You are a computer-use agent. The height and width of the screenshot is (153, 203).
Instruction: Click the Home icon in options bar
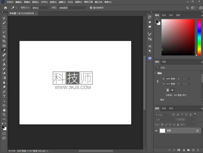[x=5, y=8]
